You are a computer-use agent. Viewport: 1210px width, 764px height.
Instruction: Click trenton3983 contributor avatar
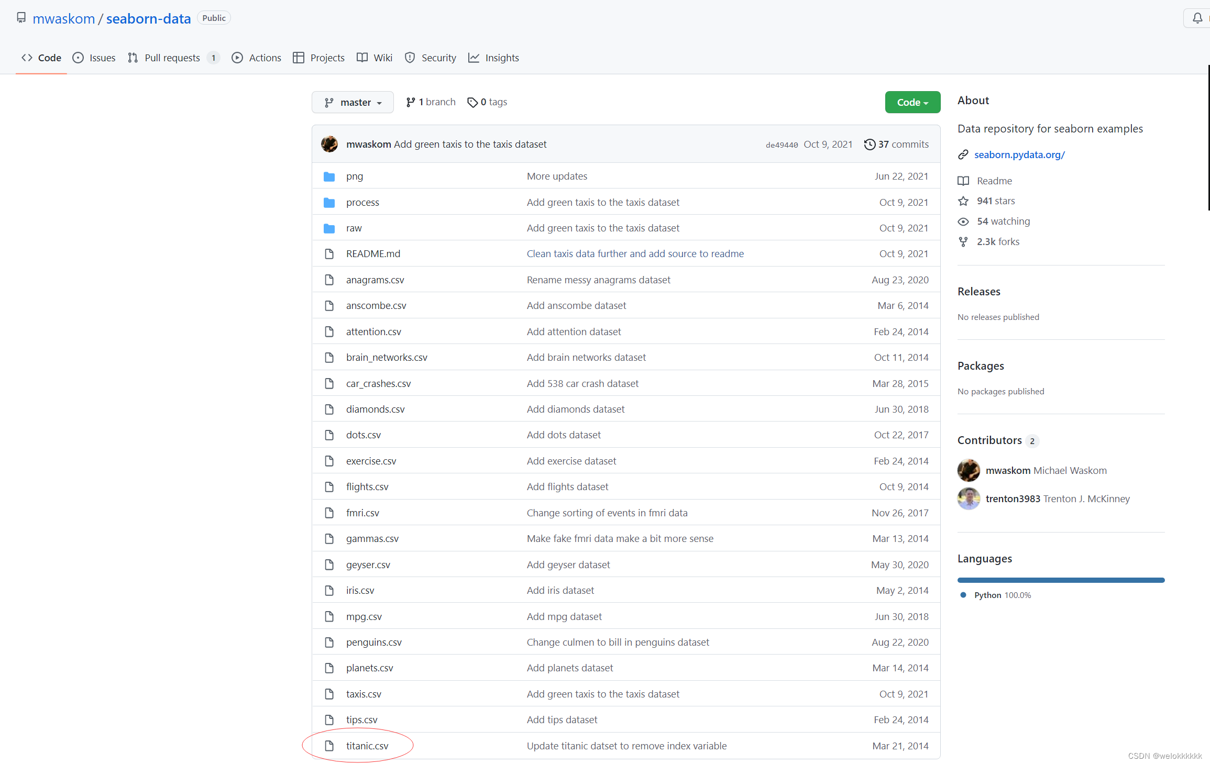click(969, 499)
